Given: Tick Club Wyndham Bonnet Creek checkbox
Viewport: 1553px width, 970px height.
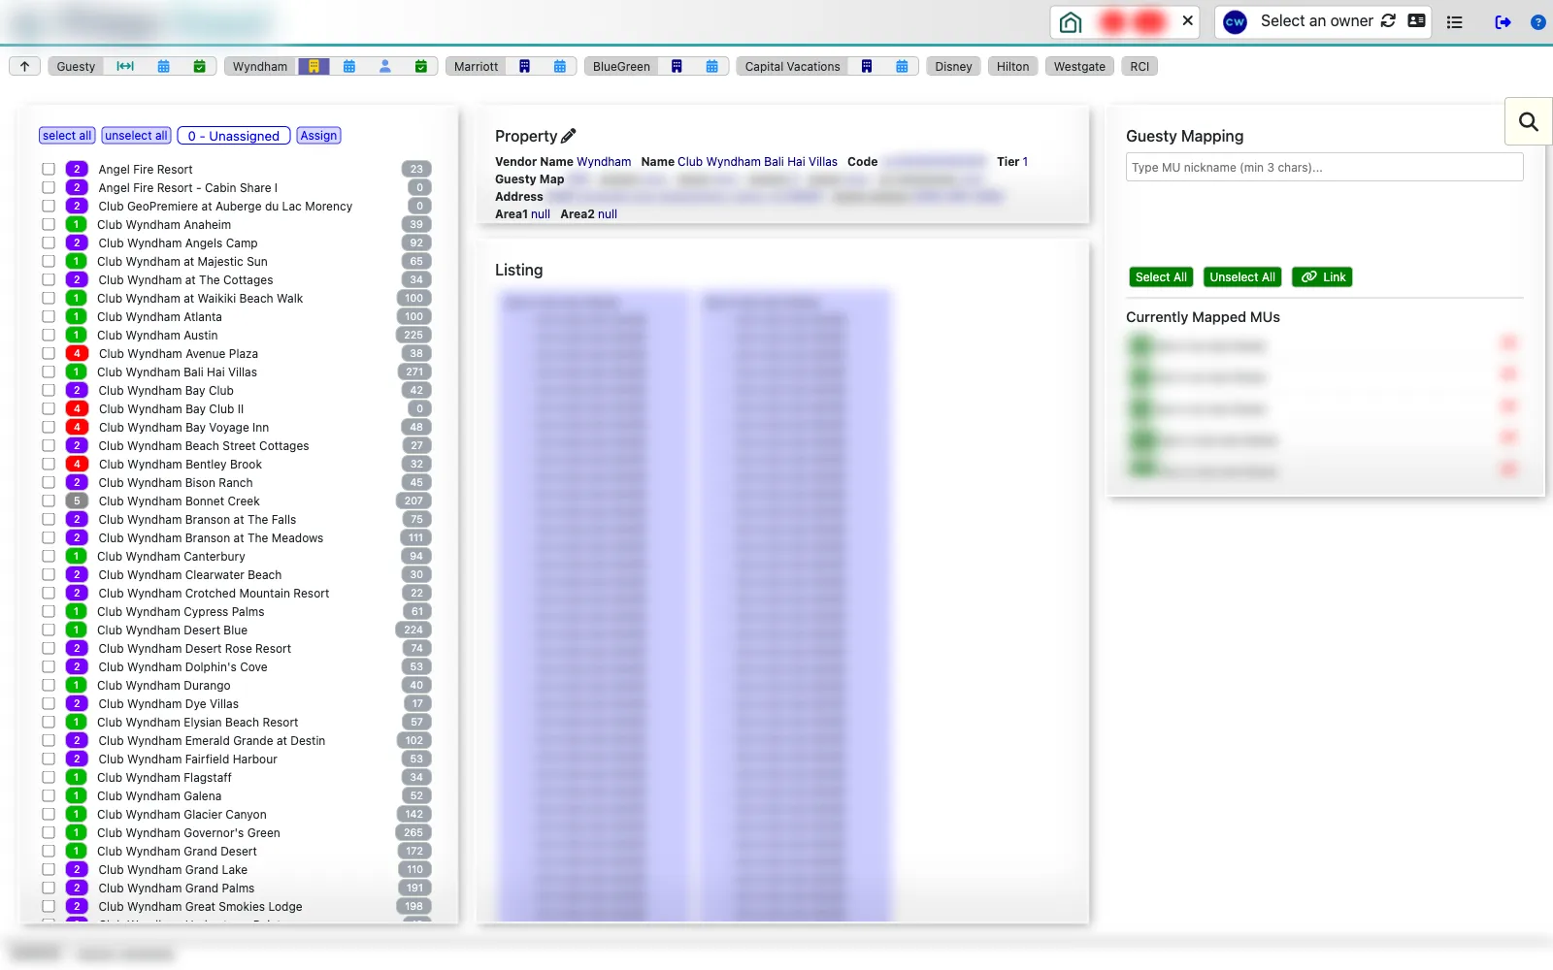Looking at the screenshot, I should pos(49,501).
